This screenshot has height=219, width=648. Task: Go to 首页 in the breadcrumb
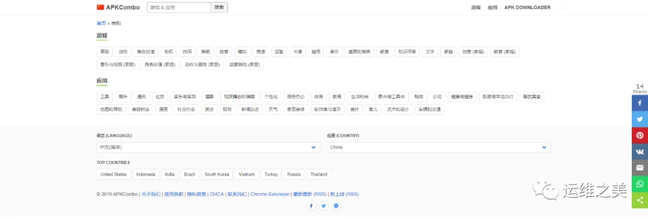tap(101, 23)
